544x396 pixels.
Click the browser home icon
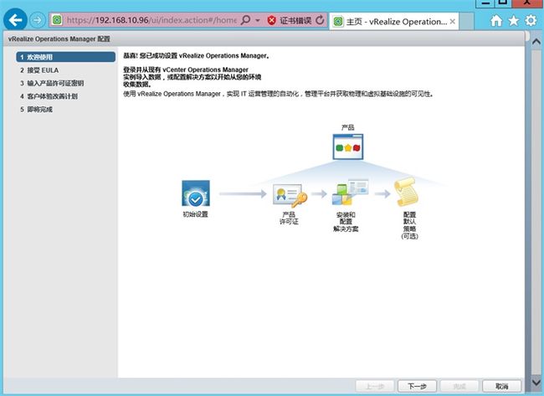[496, 20]
